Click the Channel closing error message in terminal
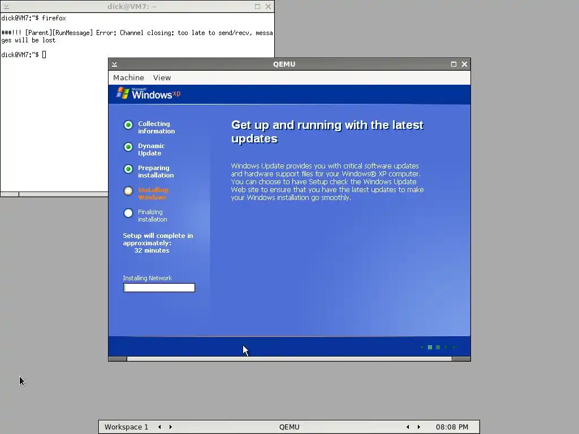The height and width of the screenshot is (434, 579). click(137, 37)
